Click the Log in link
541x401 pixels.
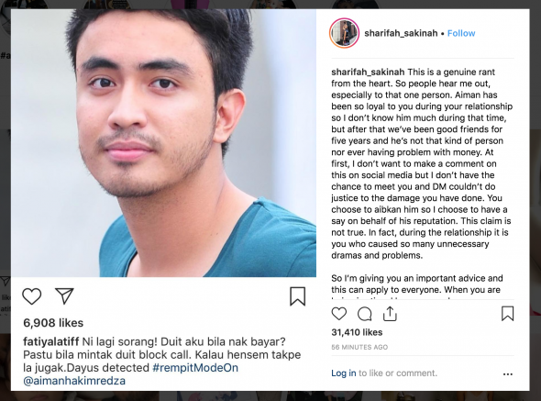343,373
